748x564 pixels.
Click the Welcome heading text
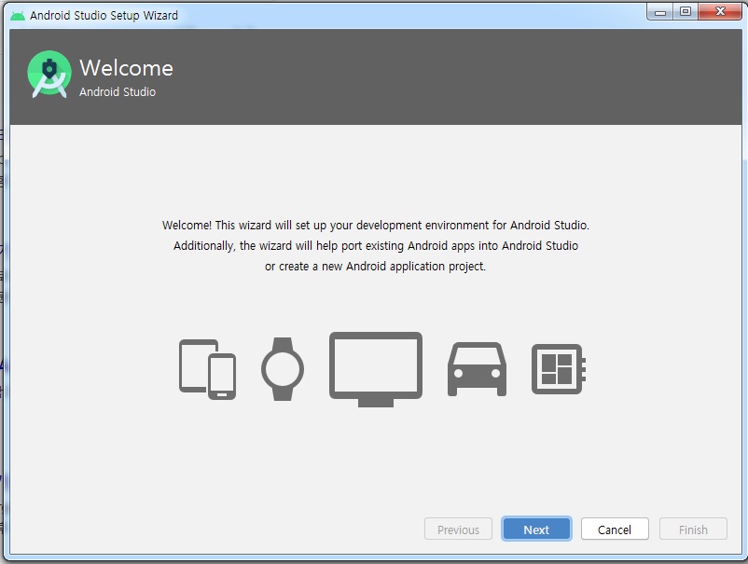(x=127, y=68)
